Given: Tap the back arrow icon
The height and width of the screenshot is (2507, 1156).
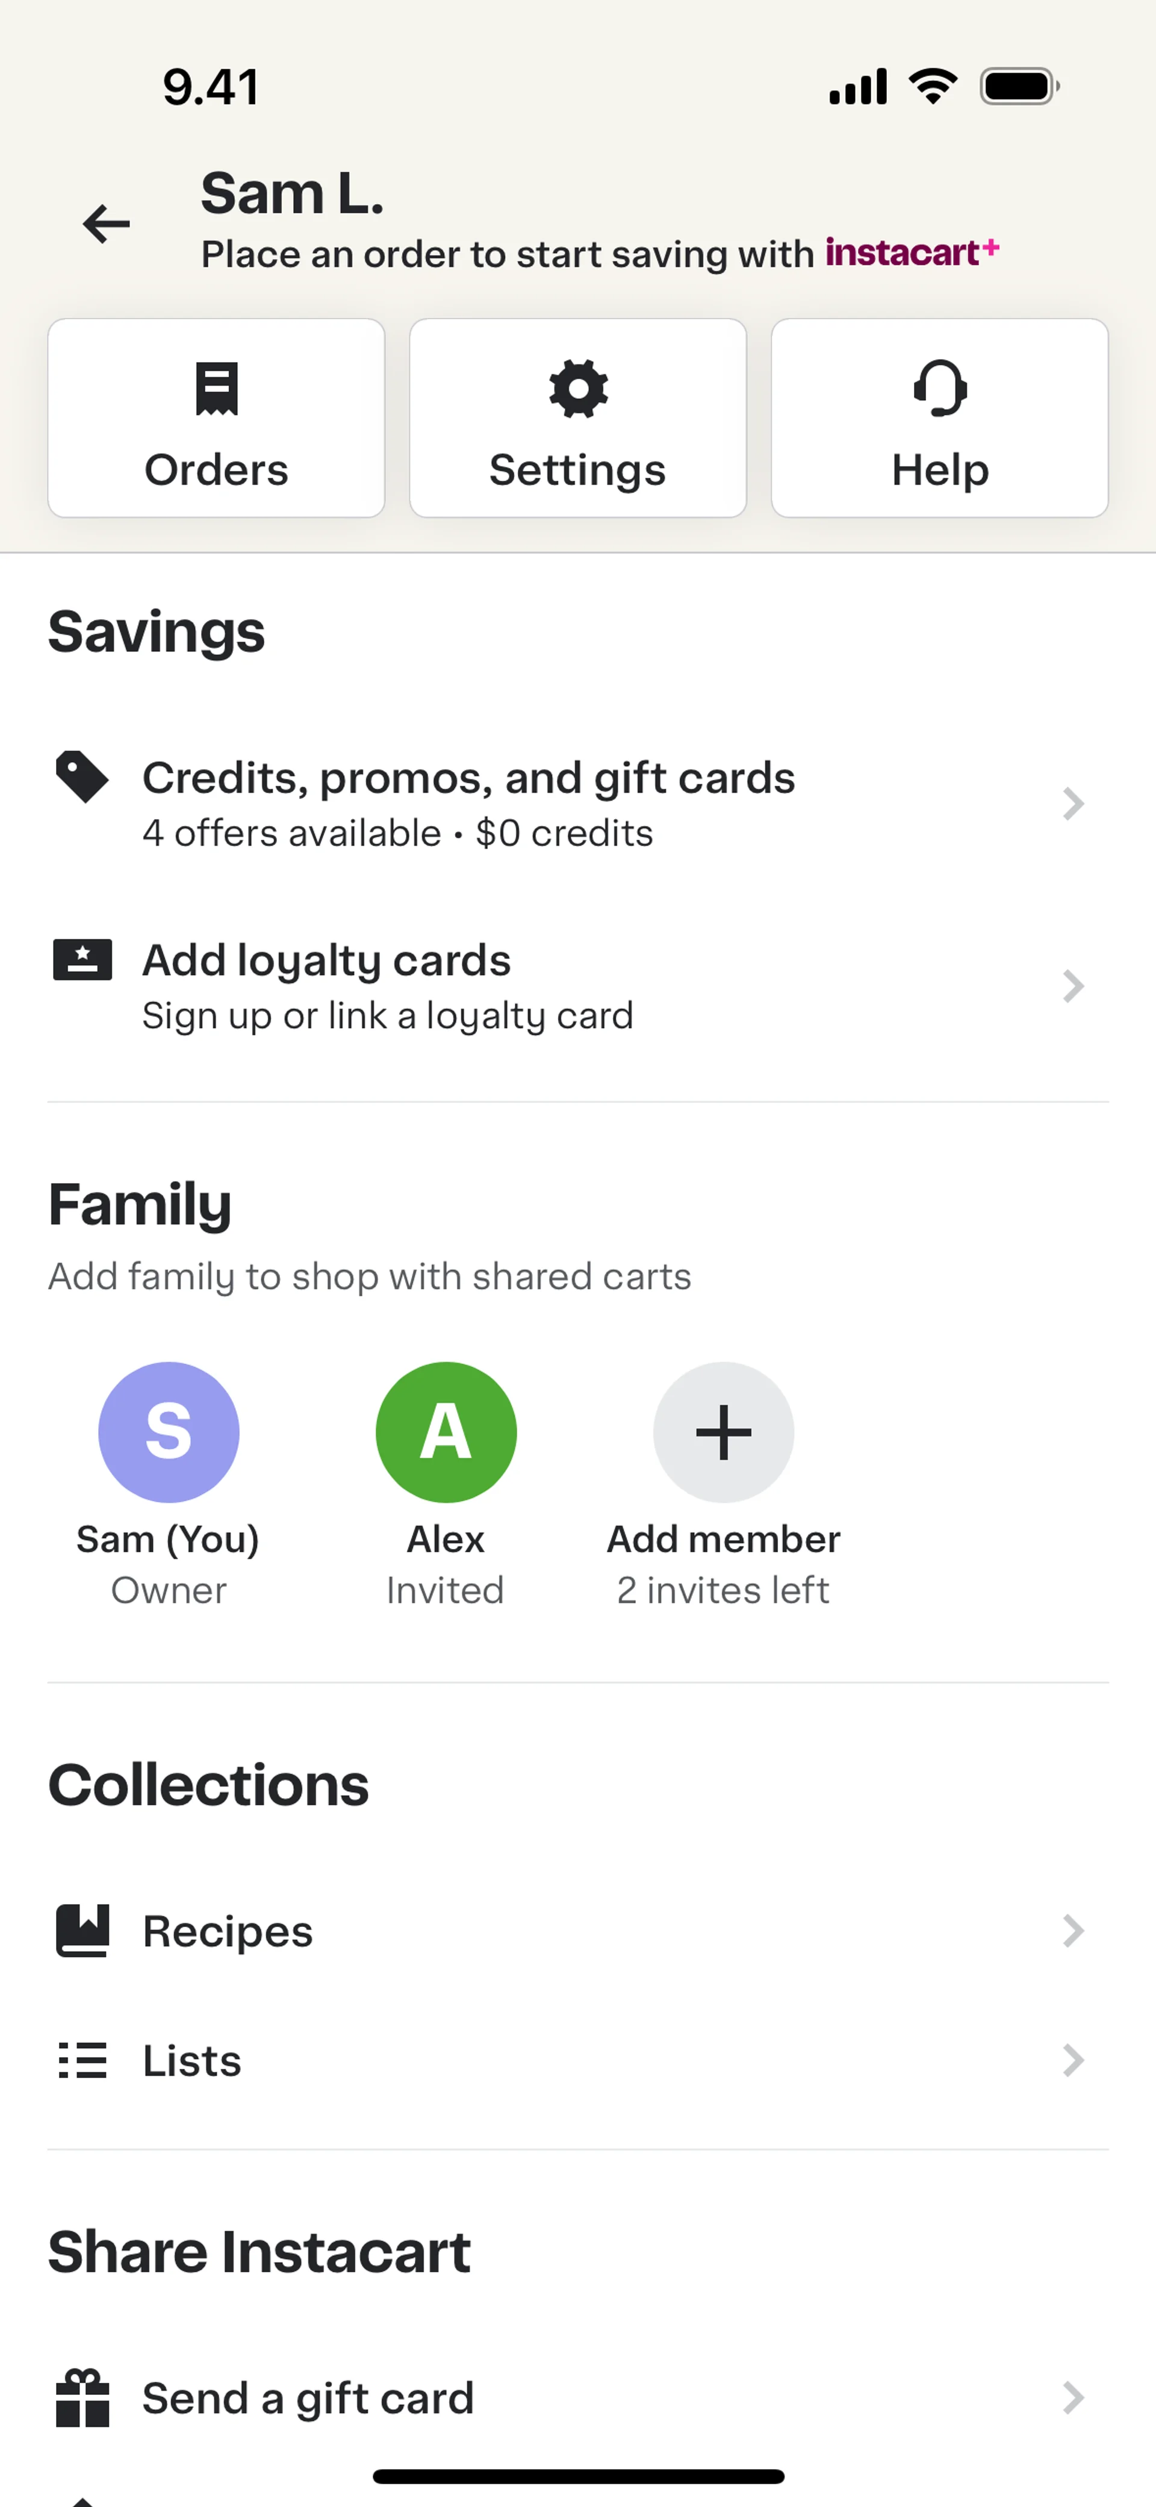Looking at the screenshot, I should pos(106,224).
